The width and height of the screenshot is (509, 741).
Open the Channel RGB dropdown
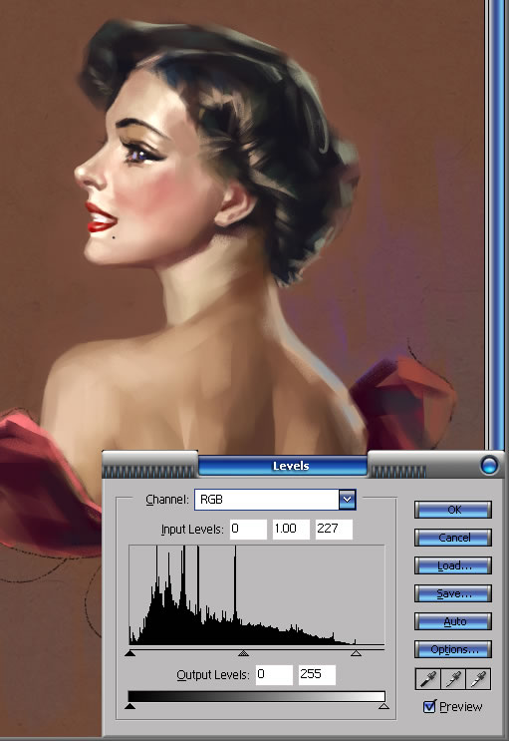tap(347, 500)
